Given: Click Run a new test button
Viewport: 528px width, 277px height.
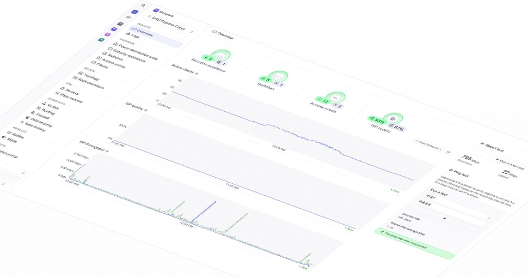Looking at the screenshot, I should coord(510,164).
